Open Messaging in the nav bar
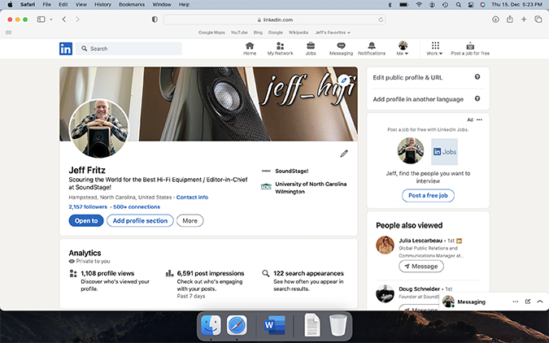 tap(341, 49)
